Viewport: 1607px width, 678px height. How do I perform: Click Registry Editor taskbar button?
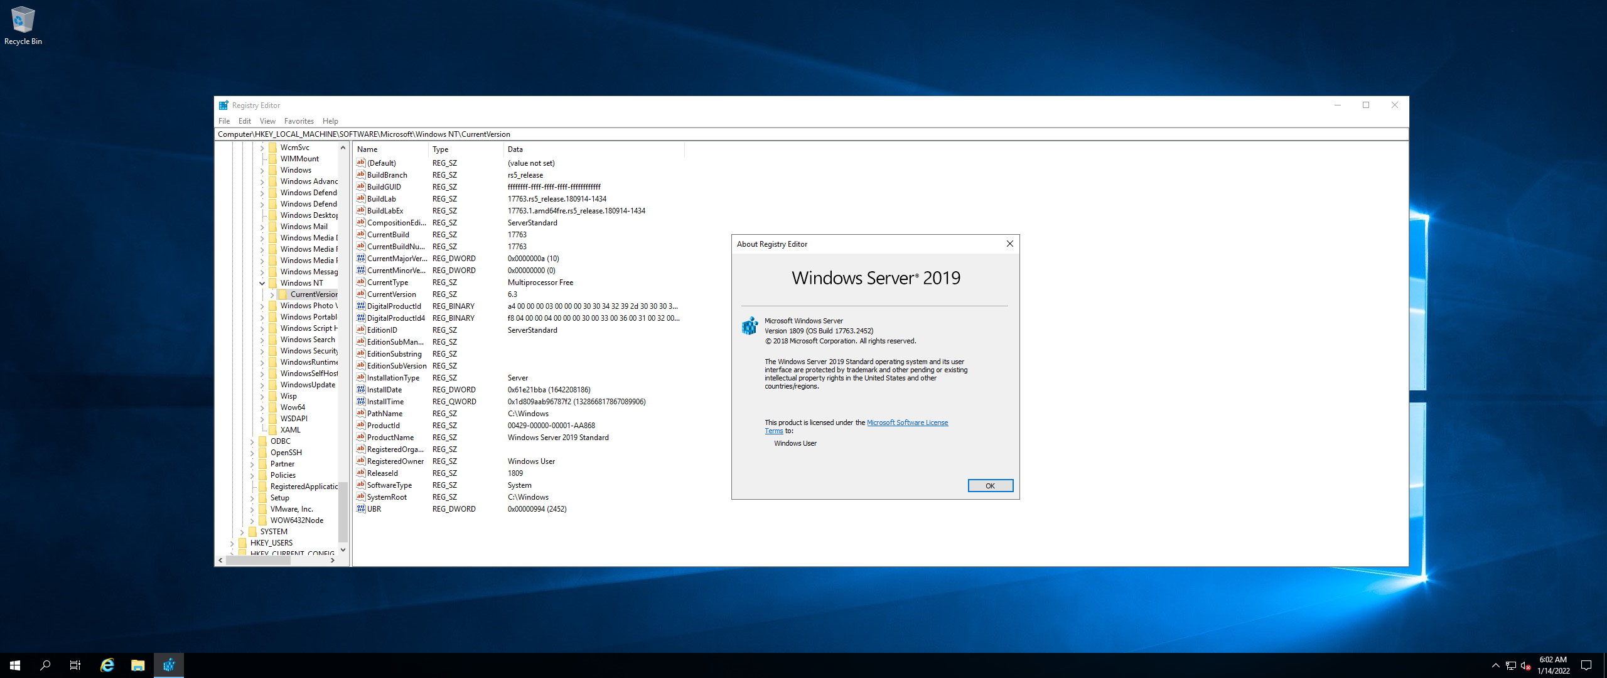pyautogui.click(x=169, y=665)
